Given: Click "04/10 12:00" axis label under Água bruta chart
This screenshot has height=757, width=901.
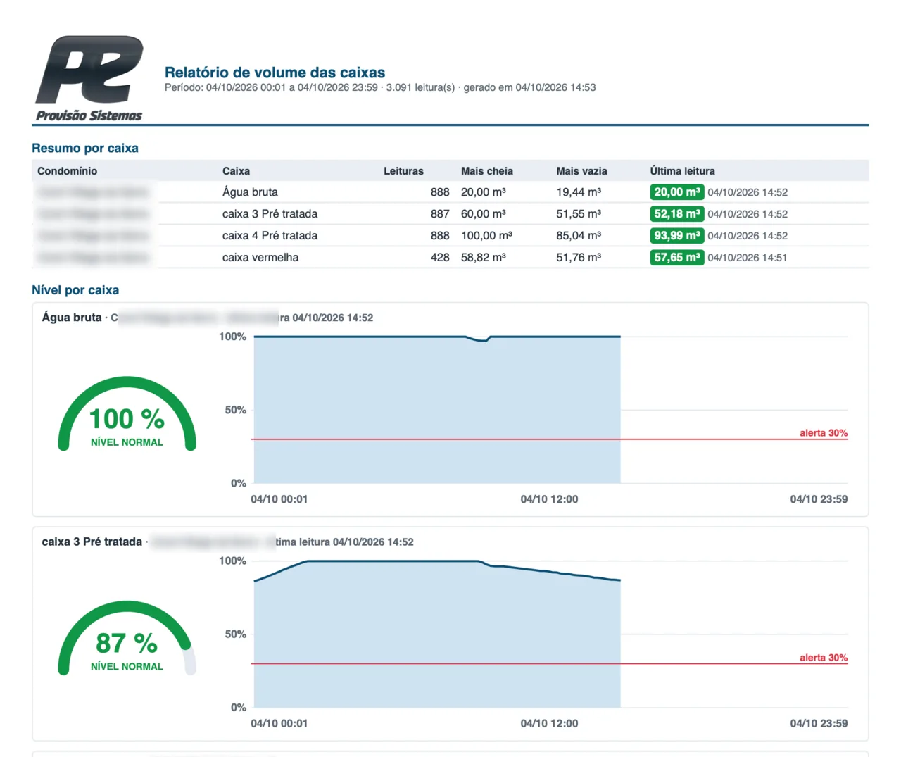Looking at the screenshot, I should point(549,499).
